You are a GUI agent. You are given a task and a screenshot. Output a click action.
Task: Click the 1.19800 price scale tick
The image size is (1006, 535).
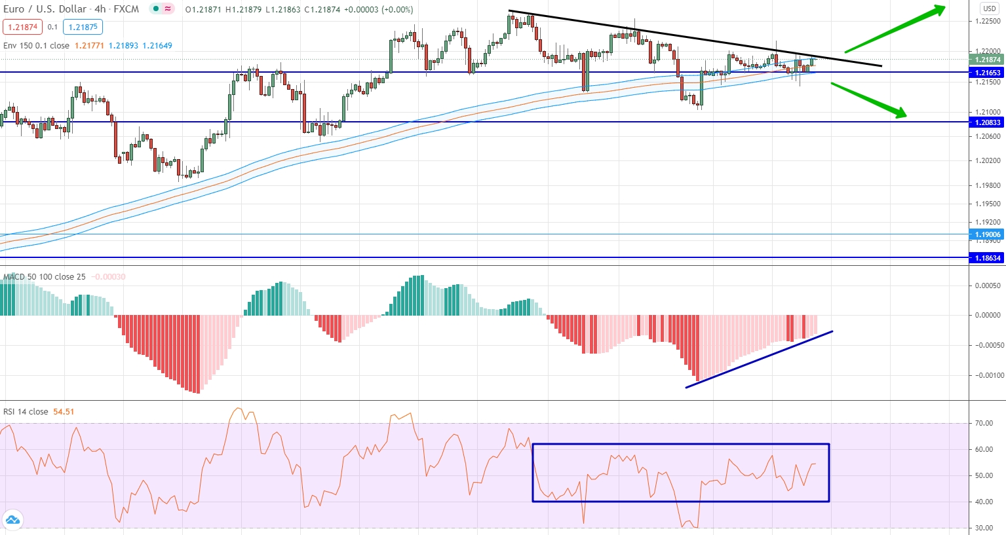tap(988, 185)
